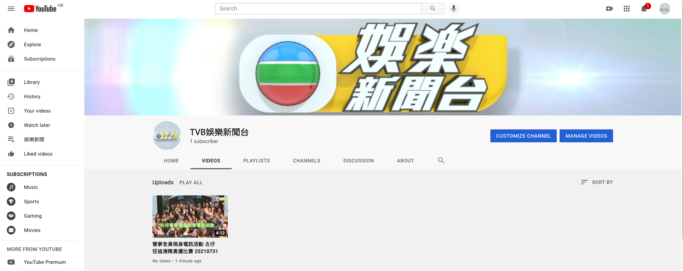Switch to the channel Home tab
The height and width of the screenshot is (271, 683).
click(x=171, y=161)
